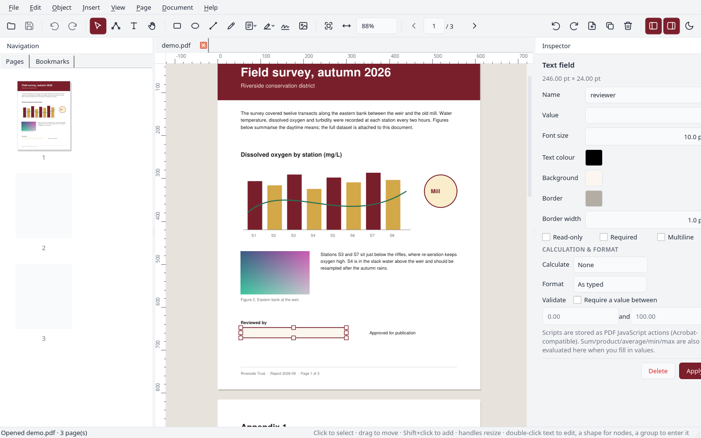Go to previous page arrow
Image resolution: width=701 pixels, height=438 pixels.
414,26
